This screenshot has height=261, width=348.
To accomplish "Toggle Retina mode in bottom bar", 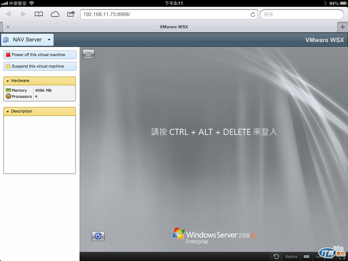I will pyautogui.click(x=291, y=257).
